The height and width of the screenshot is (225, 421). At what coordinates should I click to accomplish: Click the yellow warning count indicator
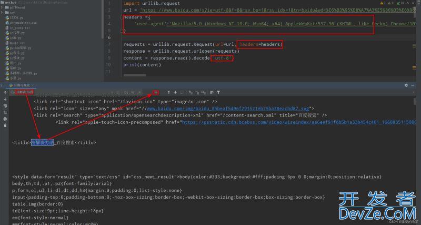coord(383,3)
